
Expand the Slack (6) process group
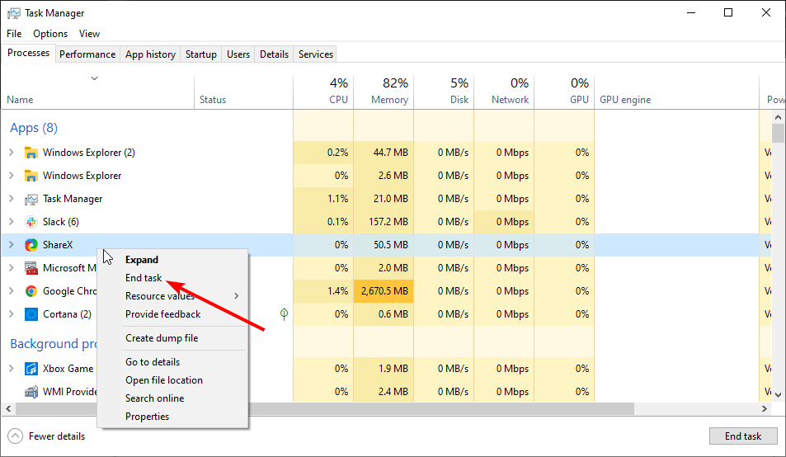[12, 221]
